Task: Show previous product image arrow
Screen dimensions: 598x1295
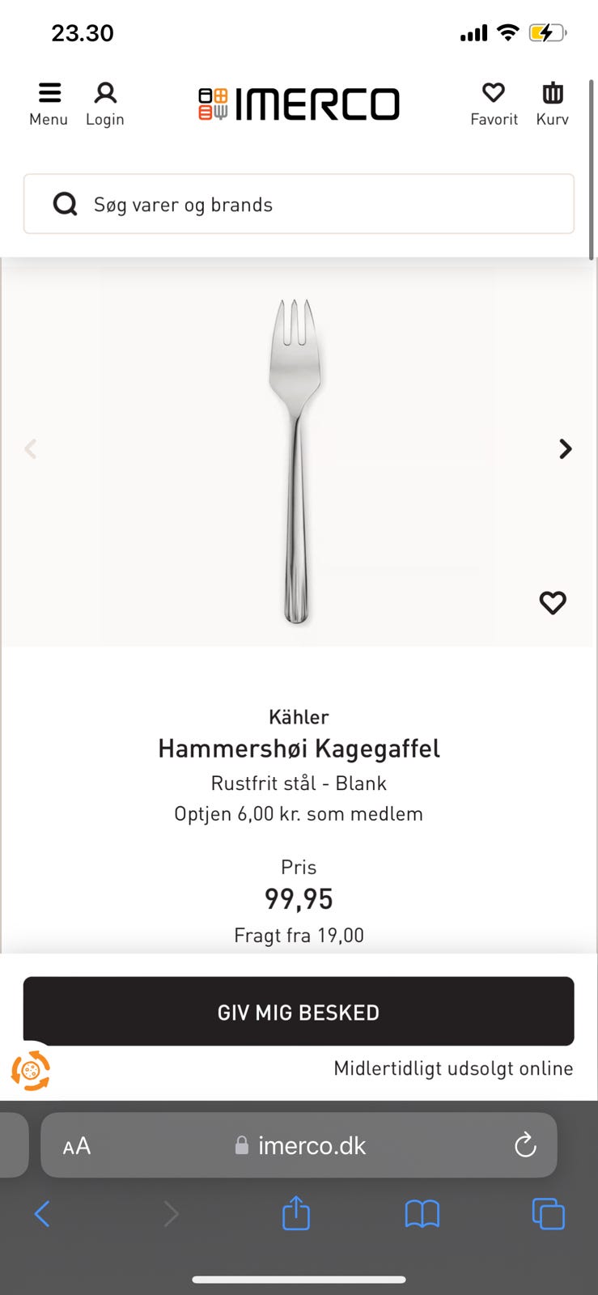Action: (x=31, y=449)
